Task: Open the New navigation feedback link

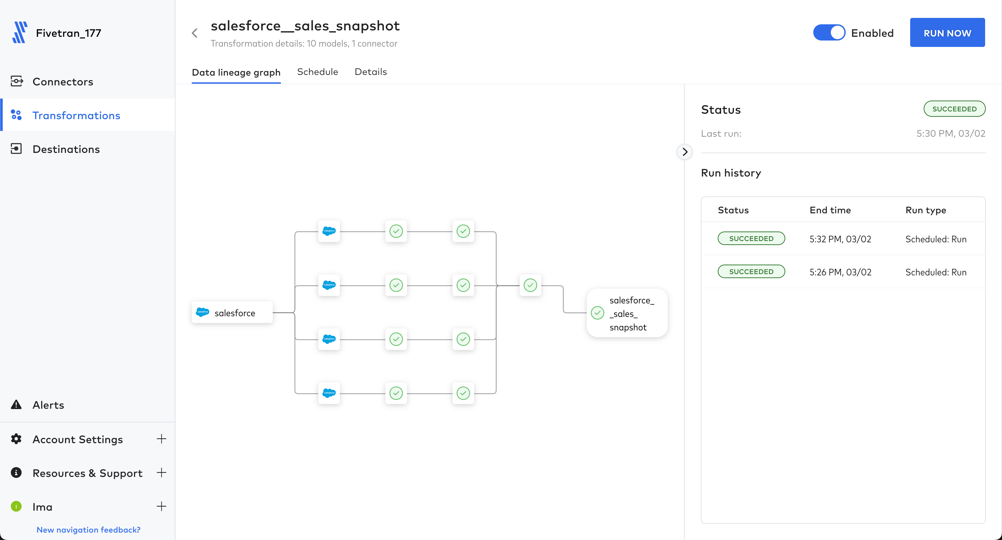Action: click(x=88, y=530)
